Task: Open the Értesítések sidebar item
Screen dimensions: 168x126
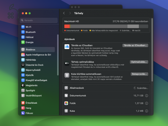Action: click(x=31, y=103)
